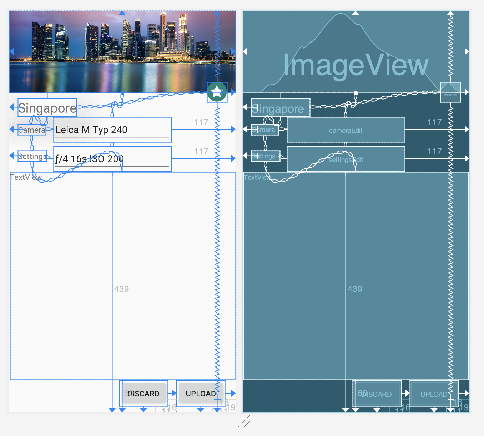Screen dimensions: 484x436
Task: Click the f/4 16s ISO 200 field
Action: pyautogui.click(x=112, y=159)
